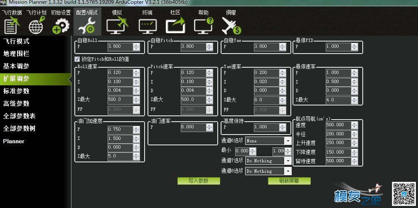418x208 pixels.
Task: Click the 油门速率 P value 6.000
Action: point(193,127)
